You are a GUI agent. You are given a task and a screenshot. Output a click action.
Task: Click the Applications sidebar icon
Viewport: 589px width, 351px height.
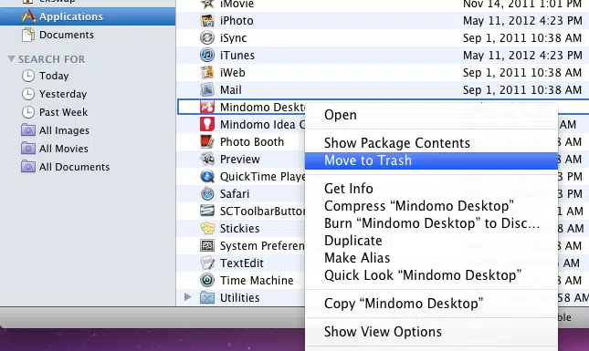(28, 16)
